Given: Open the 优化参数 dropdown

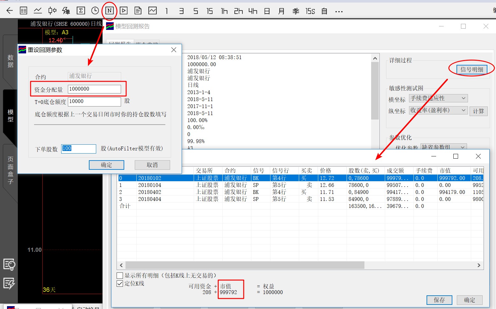Looking at the screenshot, I should 443,147.
